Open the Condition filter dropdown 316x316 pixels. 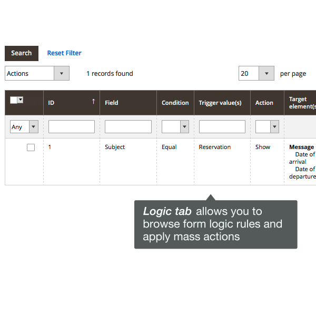175,127
